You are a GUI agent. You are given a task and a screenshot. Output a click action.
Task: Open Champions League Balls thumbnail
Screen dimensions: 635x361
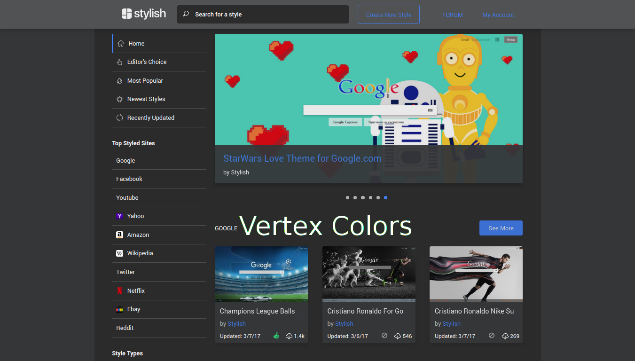click(x=261, y=274)
